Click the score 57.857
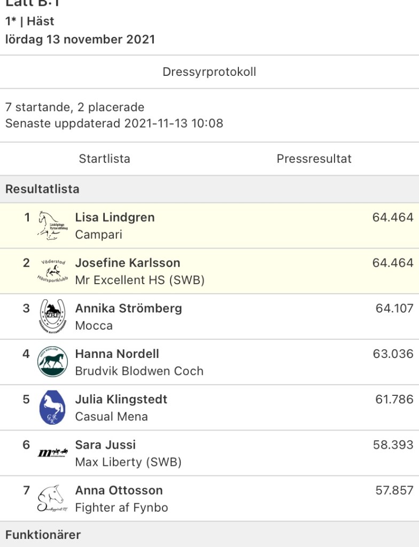The width and height of the screenshot is (419, 547). 394,490
